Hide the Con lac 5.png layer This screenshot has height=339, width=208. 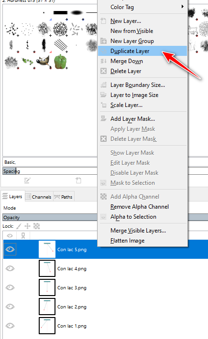10,249
